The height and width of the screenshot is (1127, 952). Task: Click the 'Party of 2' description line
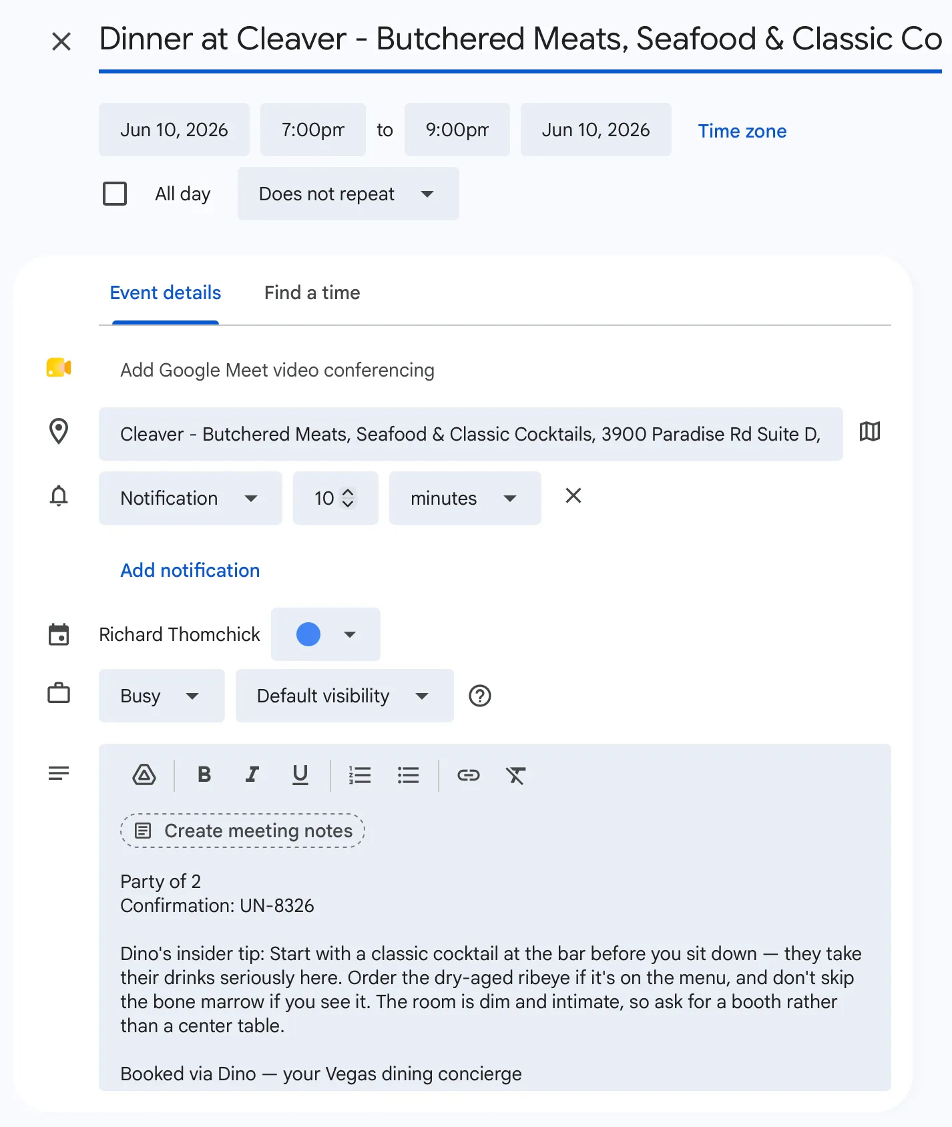pyautogui.click(x=160, y=881)
